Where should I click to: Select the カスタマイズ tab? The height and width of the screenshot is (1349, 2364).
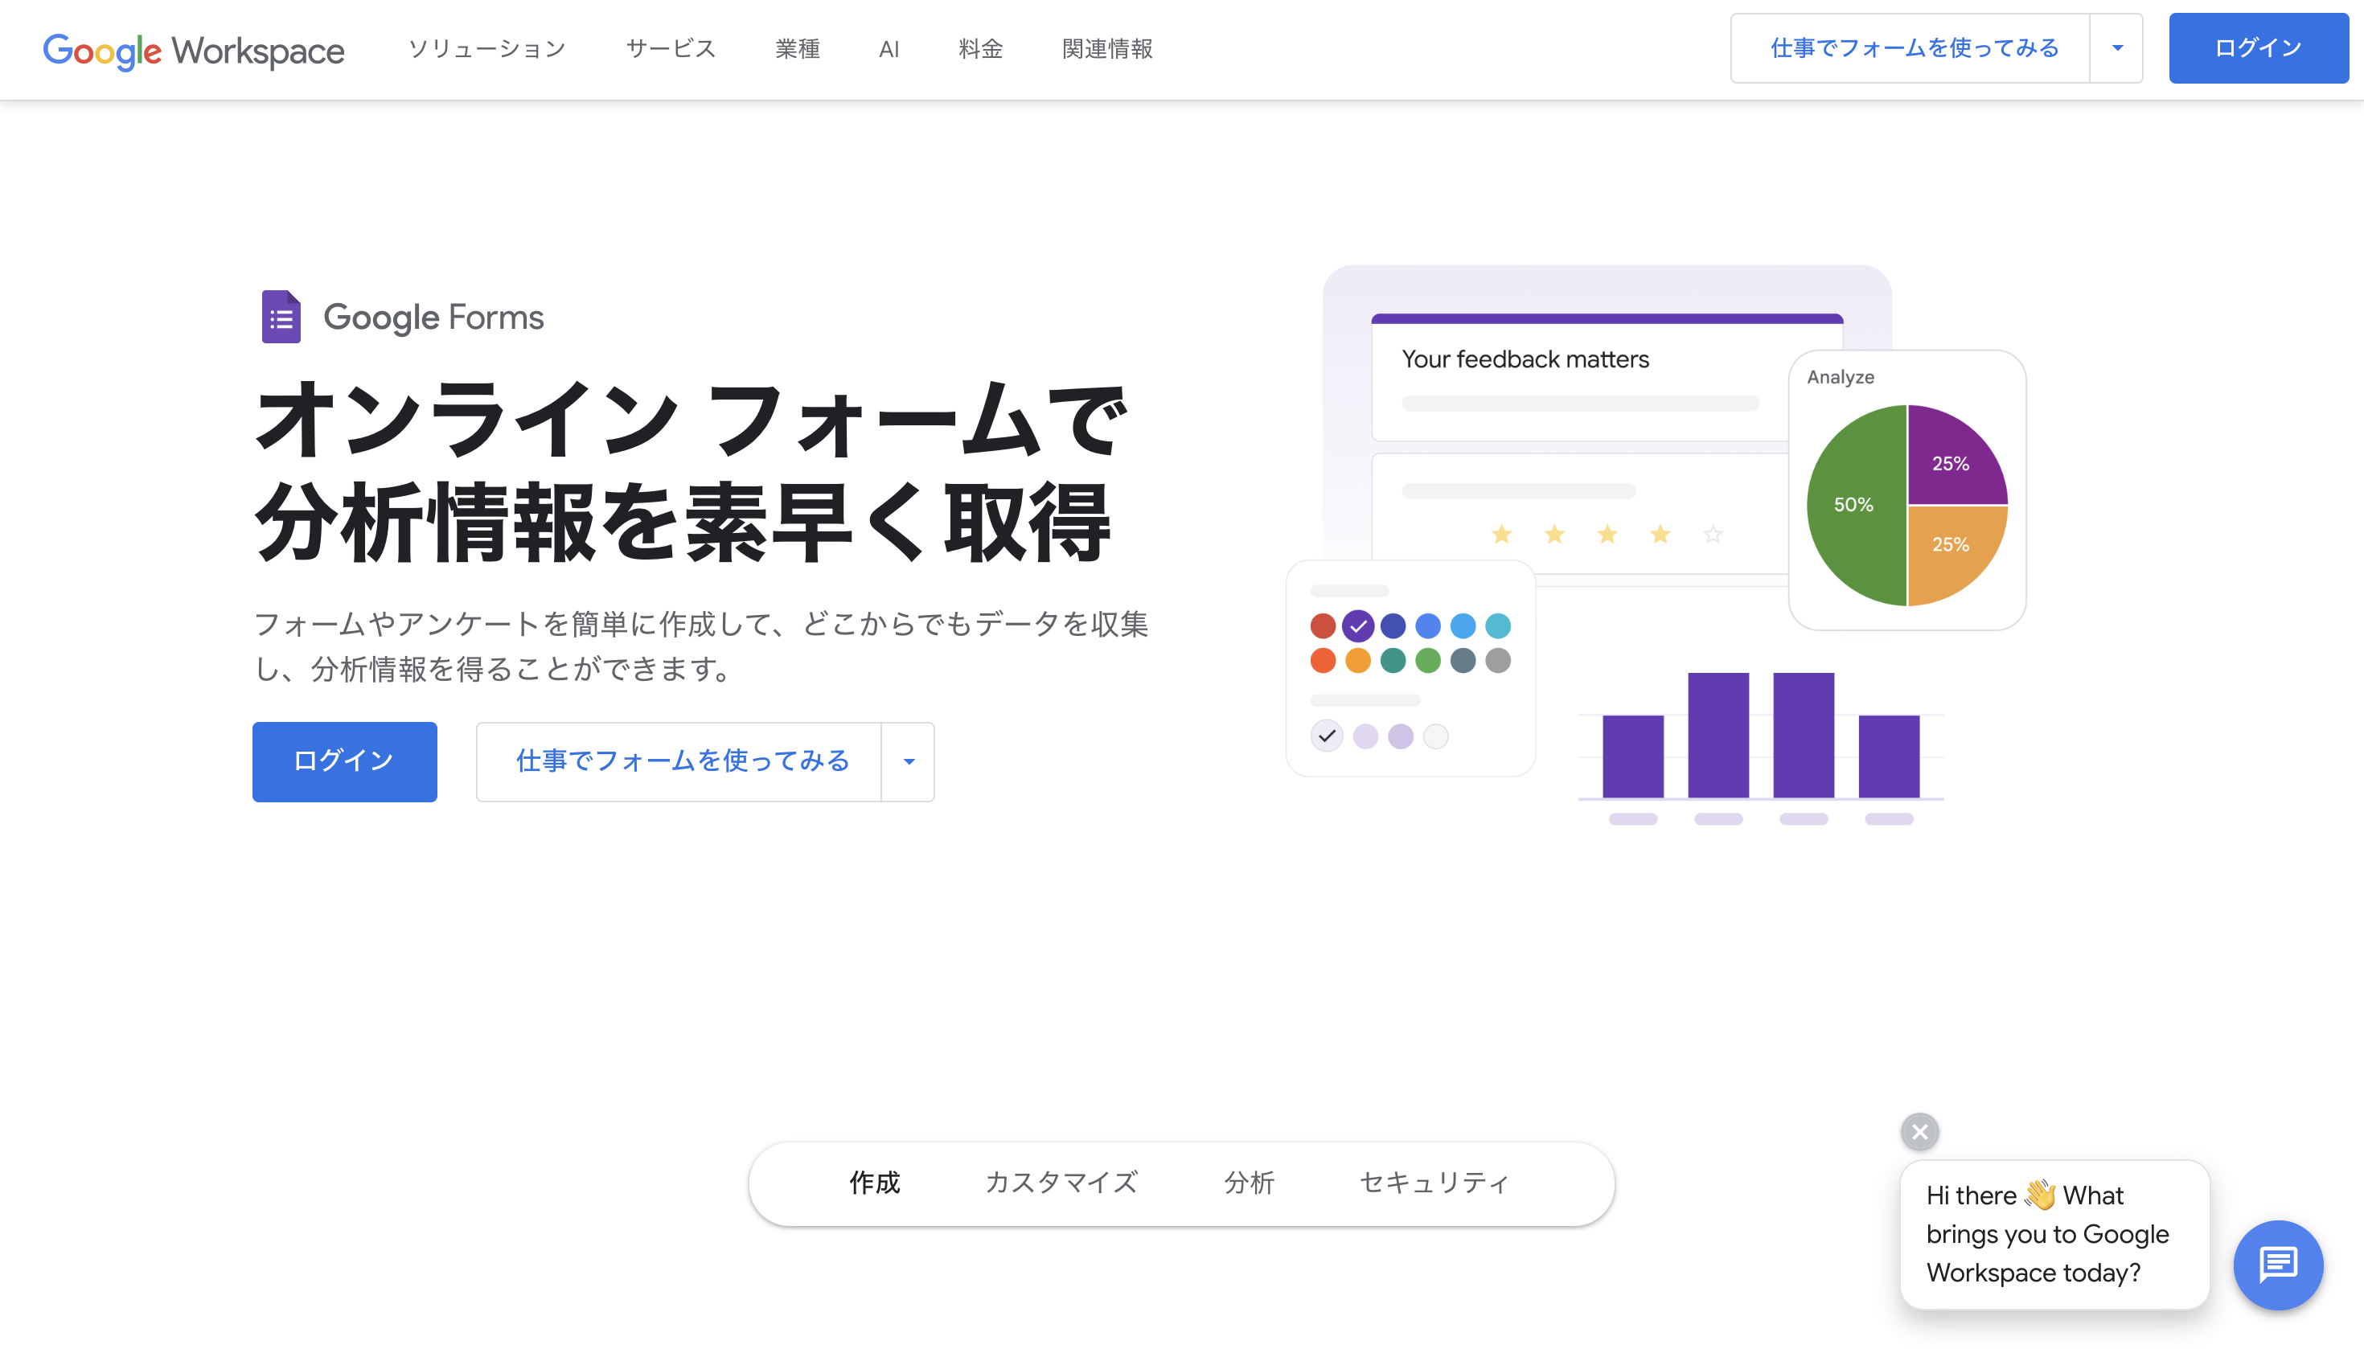point(1061,1183)
